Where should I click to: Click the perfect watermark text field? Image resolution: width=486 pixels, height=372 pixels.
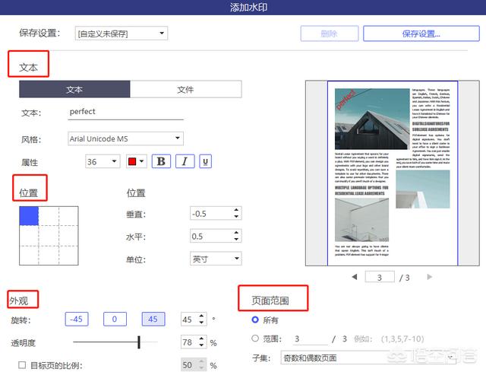tap(126, 112)
